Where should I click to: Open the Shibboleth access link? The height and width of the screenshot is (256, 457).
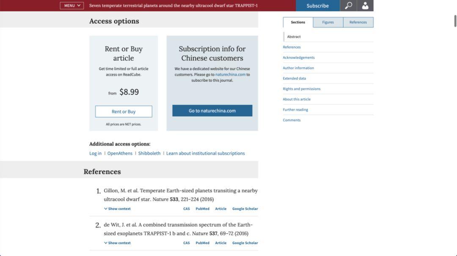click(x=149, y=153)
